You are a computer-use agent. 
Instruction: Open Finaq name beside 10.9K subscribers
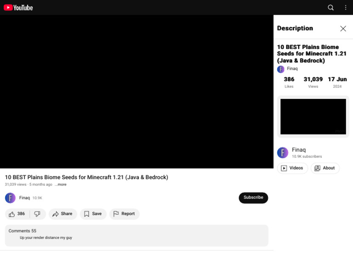point(299,150)
